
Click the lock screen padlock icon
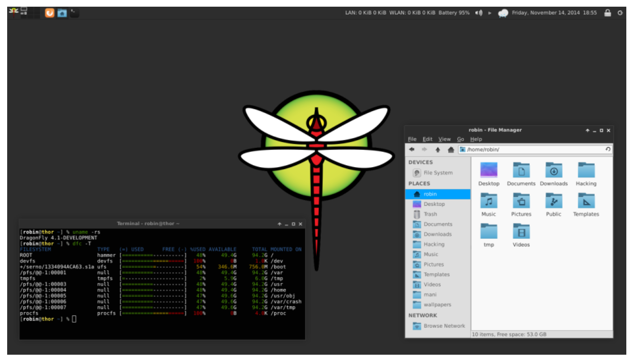click(608, 13)
